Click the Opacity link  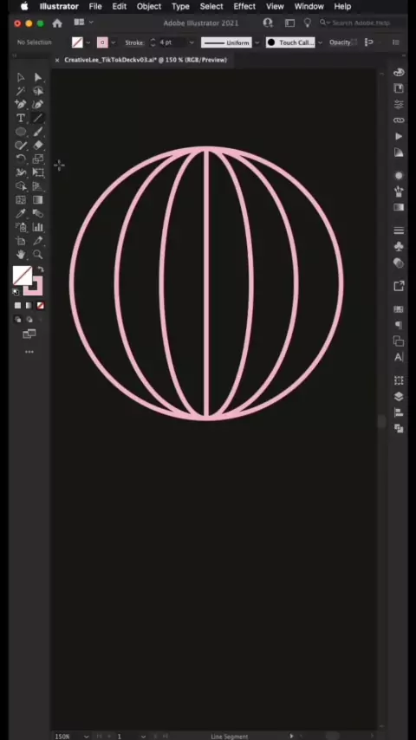pyautogui.click(x=340, y=42)
